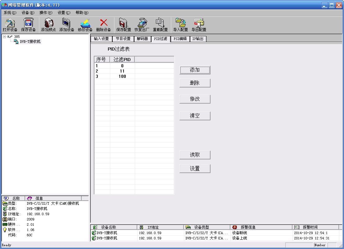Viewport: 344px width, 249px height.
Task: Click the 报警时间 column header icon
Action: pyautogui.click(x=296, y=227)
